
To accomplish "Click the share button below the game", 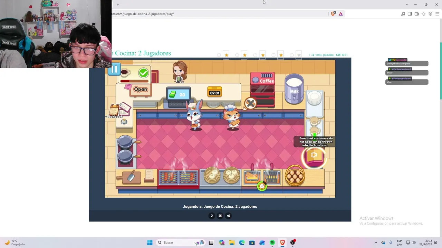I will tap(228, 216).
